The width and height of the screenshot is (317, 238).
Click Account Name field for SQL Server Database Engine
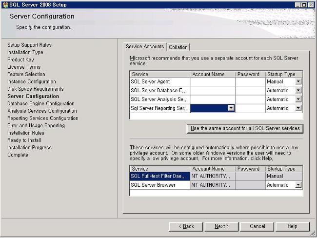tap(213, 90)
